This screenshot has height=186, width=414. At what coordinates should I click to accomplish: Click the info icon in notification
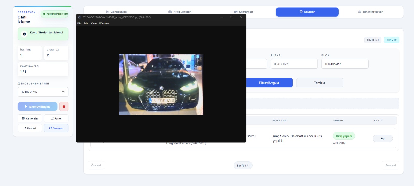coord(24,34)
